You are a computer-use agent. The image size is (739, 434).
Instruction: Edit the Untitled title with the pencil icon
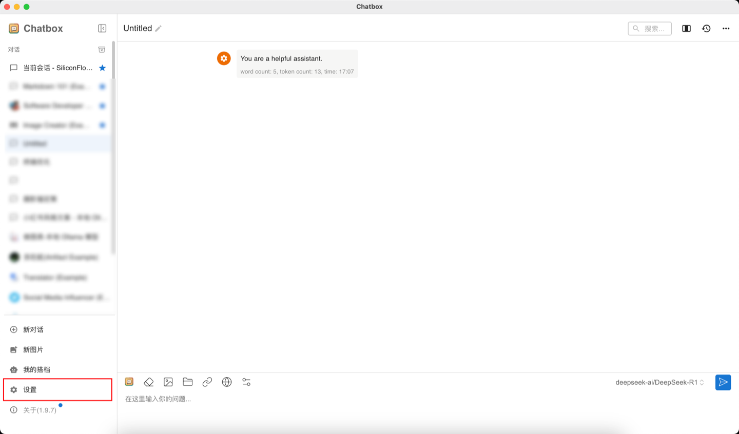tap(159, 29)
